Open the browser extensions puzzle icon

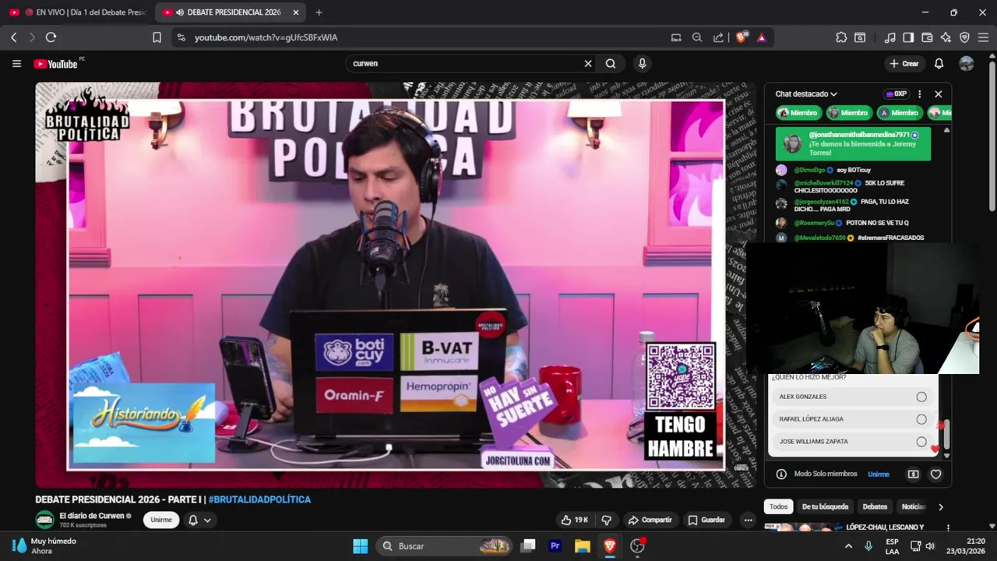click(841, 37)
